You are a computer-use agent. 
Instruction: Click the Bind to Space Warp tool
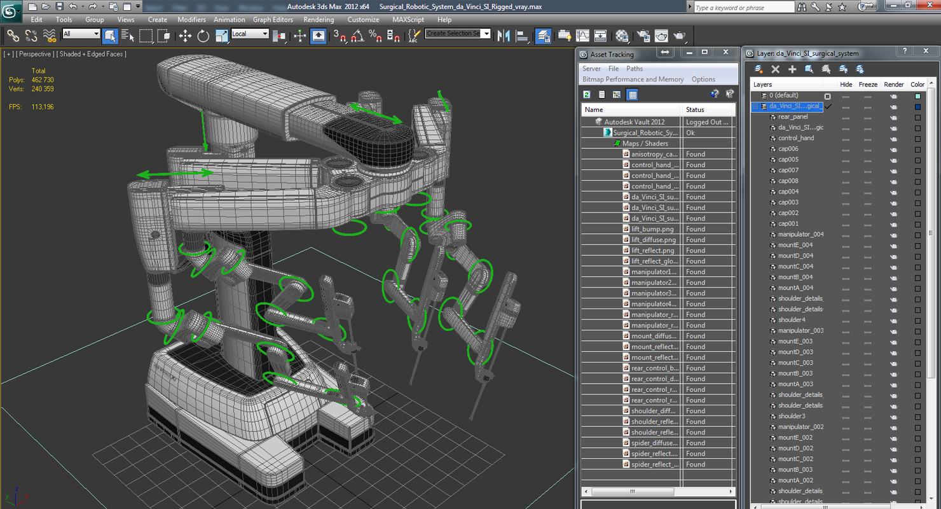tap(49, 36)
